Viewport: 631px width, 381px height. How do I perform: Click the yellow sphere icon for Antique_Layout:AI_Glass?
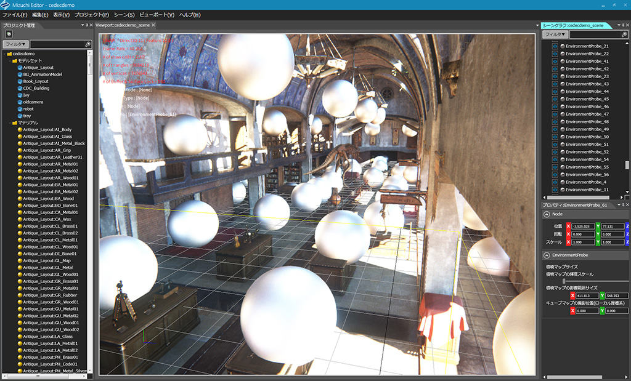coord(19,137)
